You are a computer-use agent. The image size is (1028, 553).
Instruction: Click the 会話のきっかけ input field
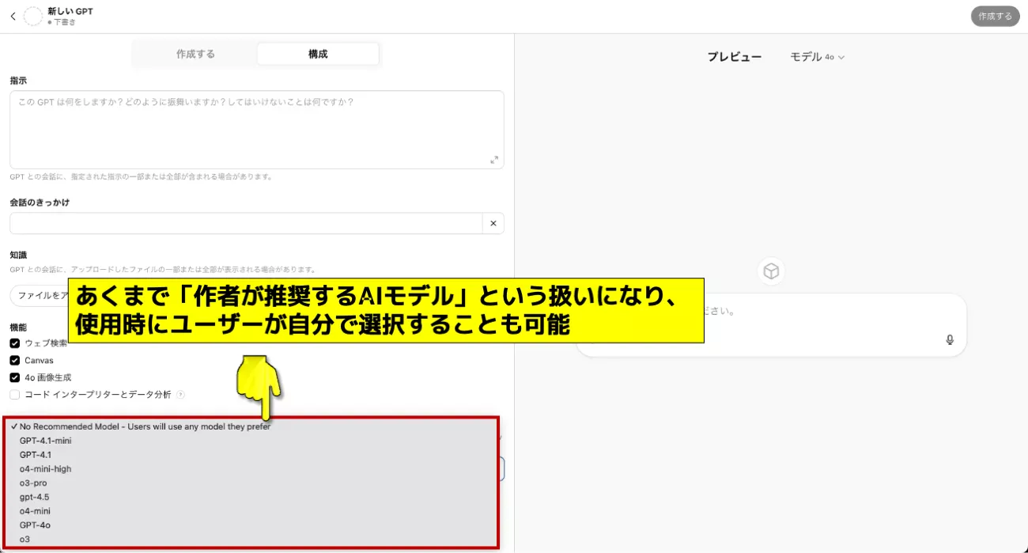tap(246, 224)
